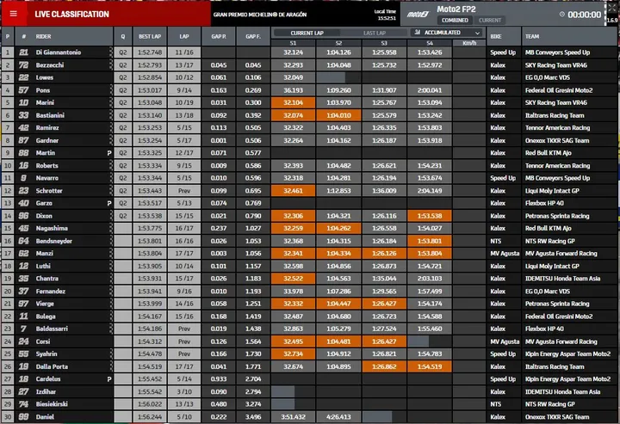The height and width of the screenshot is (424, 620).
Task: Click the pit 'P' indicator for Cardelus
Action: (x=109, y=379)
